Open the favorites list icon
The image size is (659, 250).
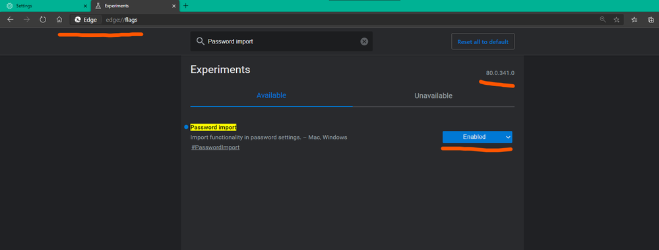[x=635, y=19]
